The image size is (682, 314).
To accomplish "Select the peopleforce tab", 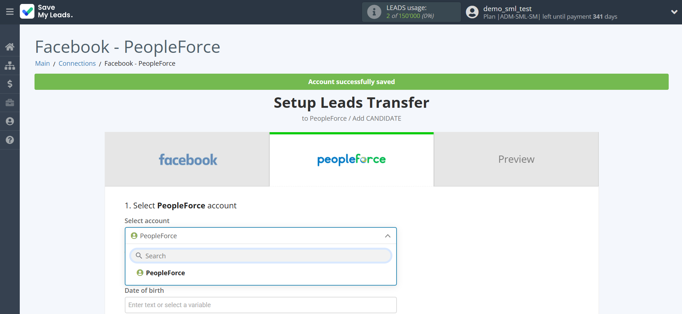I will click(x=351, y=160).
